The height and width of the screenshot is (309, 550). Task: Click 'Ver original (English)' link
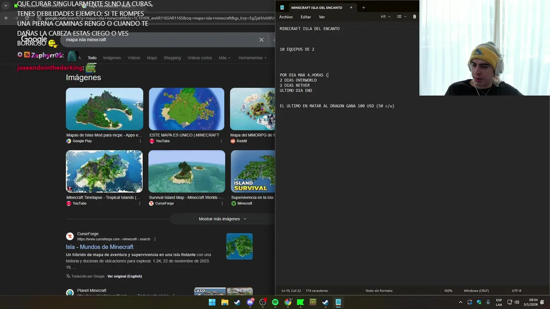coord(125,276)
